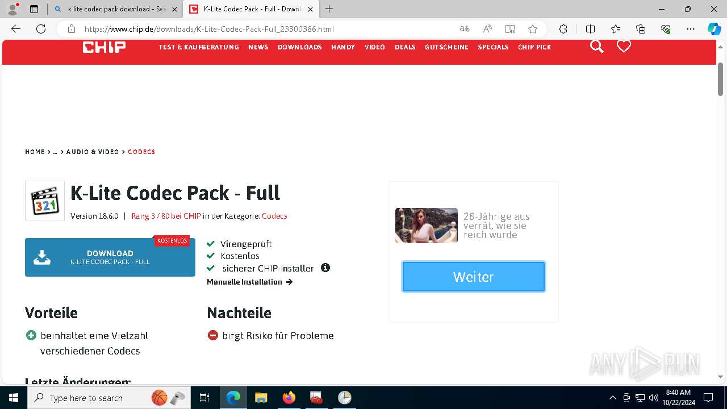Open the Handy menu item

tap(343, 47)
